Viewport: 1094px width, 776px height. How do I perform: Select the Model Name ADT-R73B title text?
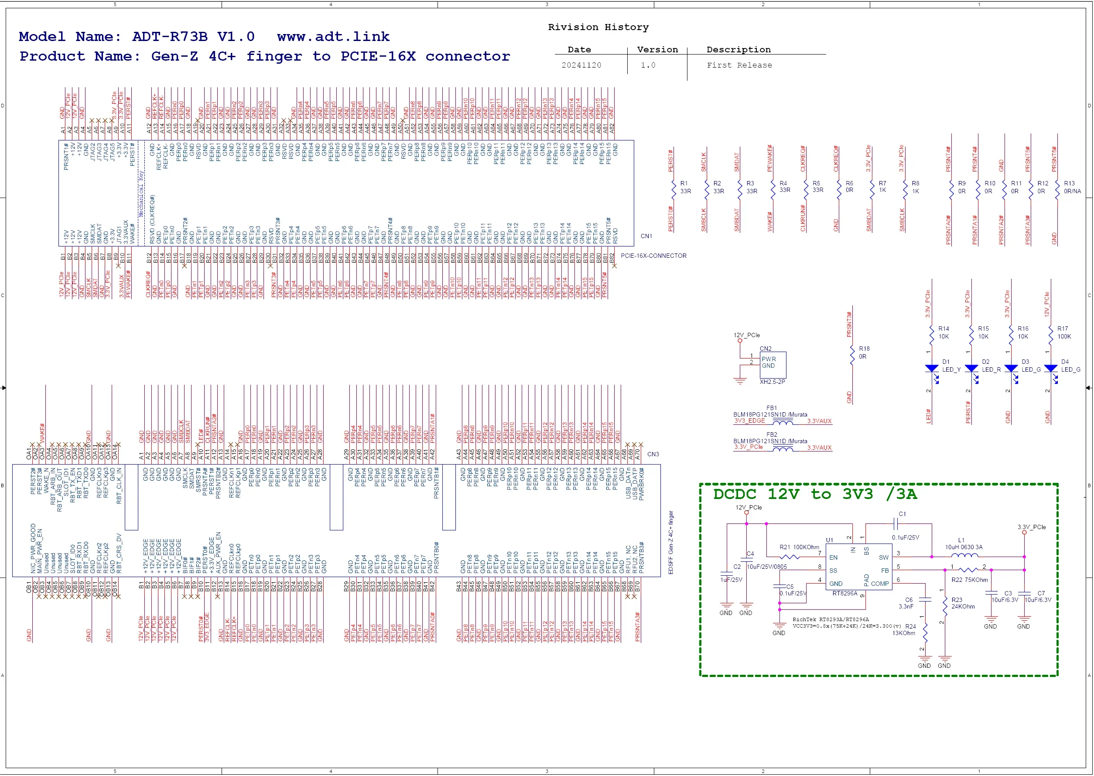[x=137, y=37]
